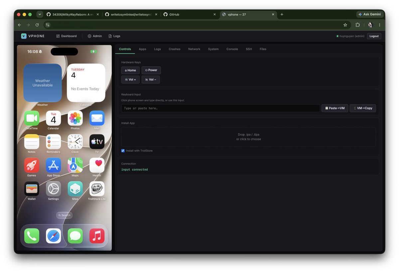The height and width of the screenshot is (272, 399).
Task: Select the Controls tab
Action: point(125,49)
